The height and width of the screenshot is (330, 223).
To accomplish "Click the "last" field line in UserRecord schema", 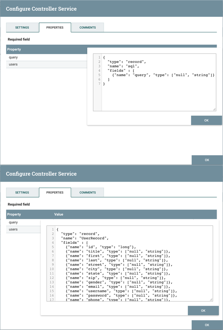I will [117, 260].
